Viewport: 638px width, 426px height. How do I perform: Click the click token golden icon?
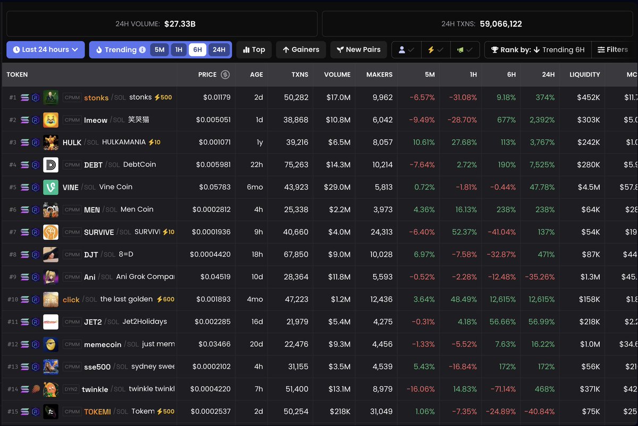pyautogui.click(x=51, y=299)
